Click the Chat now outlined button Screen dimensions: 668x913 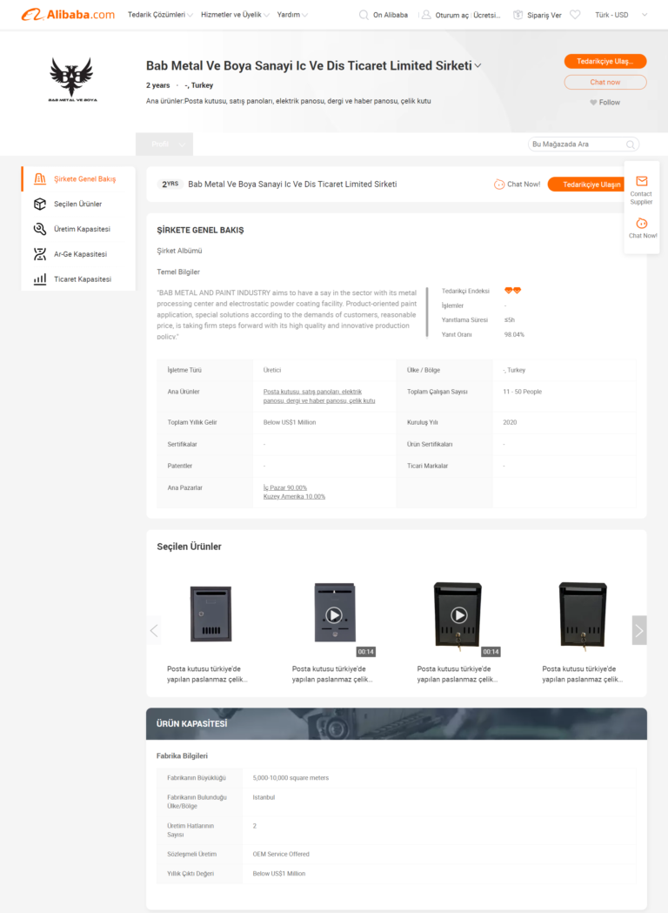click(x=605, y=82)
